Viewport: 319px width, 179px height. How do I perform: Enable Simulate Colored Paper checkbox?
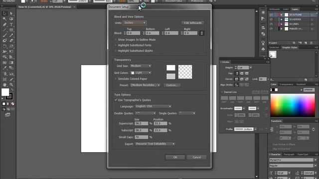point(116,79)
